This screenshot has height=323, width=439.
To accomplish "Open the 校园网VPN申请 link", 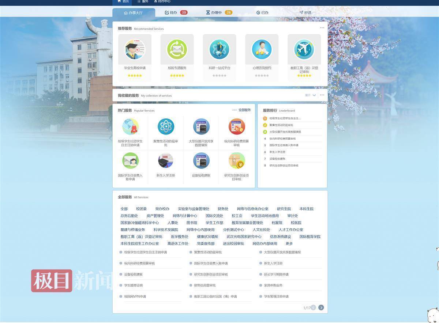I will (x=135, y=297).
